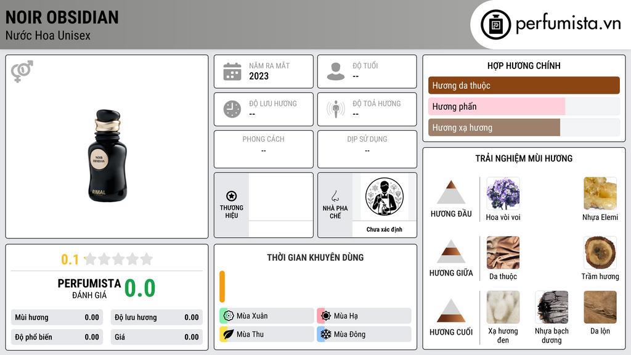The width and height of the screenshot is (631, 355).
Task: Select the Nhựa Elemi note image
Action: pos(600,194)
